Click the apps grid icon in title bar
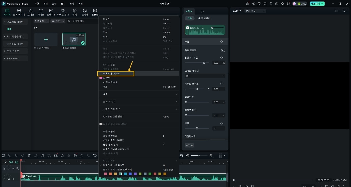Image resolution: width=351 pixels, height=187 pixels. coord(288,4)
